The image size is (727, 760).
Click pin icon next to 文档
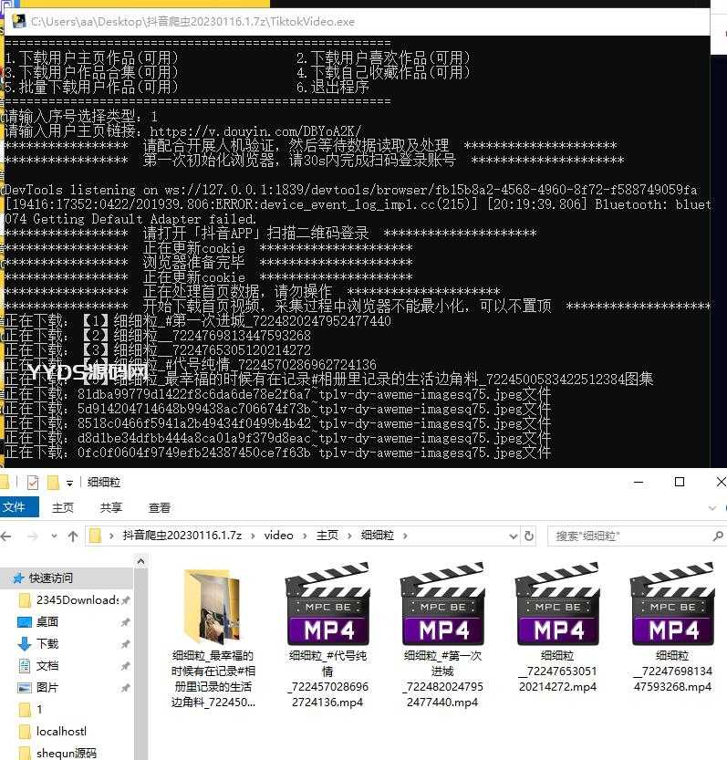(126, 665)
